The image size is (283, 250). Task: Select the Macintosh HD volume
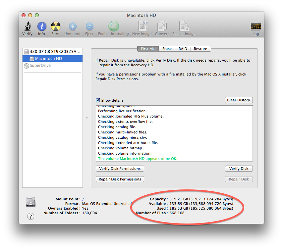coord(52,59)
